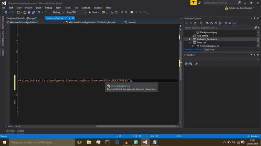Open the Tools menu
The image size is (261, 146).
point(68,8)
